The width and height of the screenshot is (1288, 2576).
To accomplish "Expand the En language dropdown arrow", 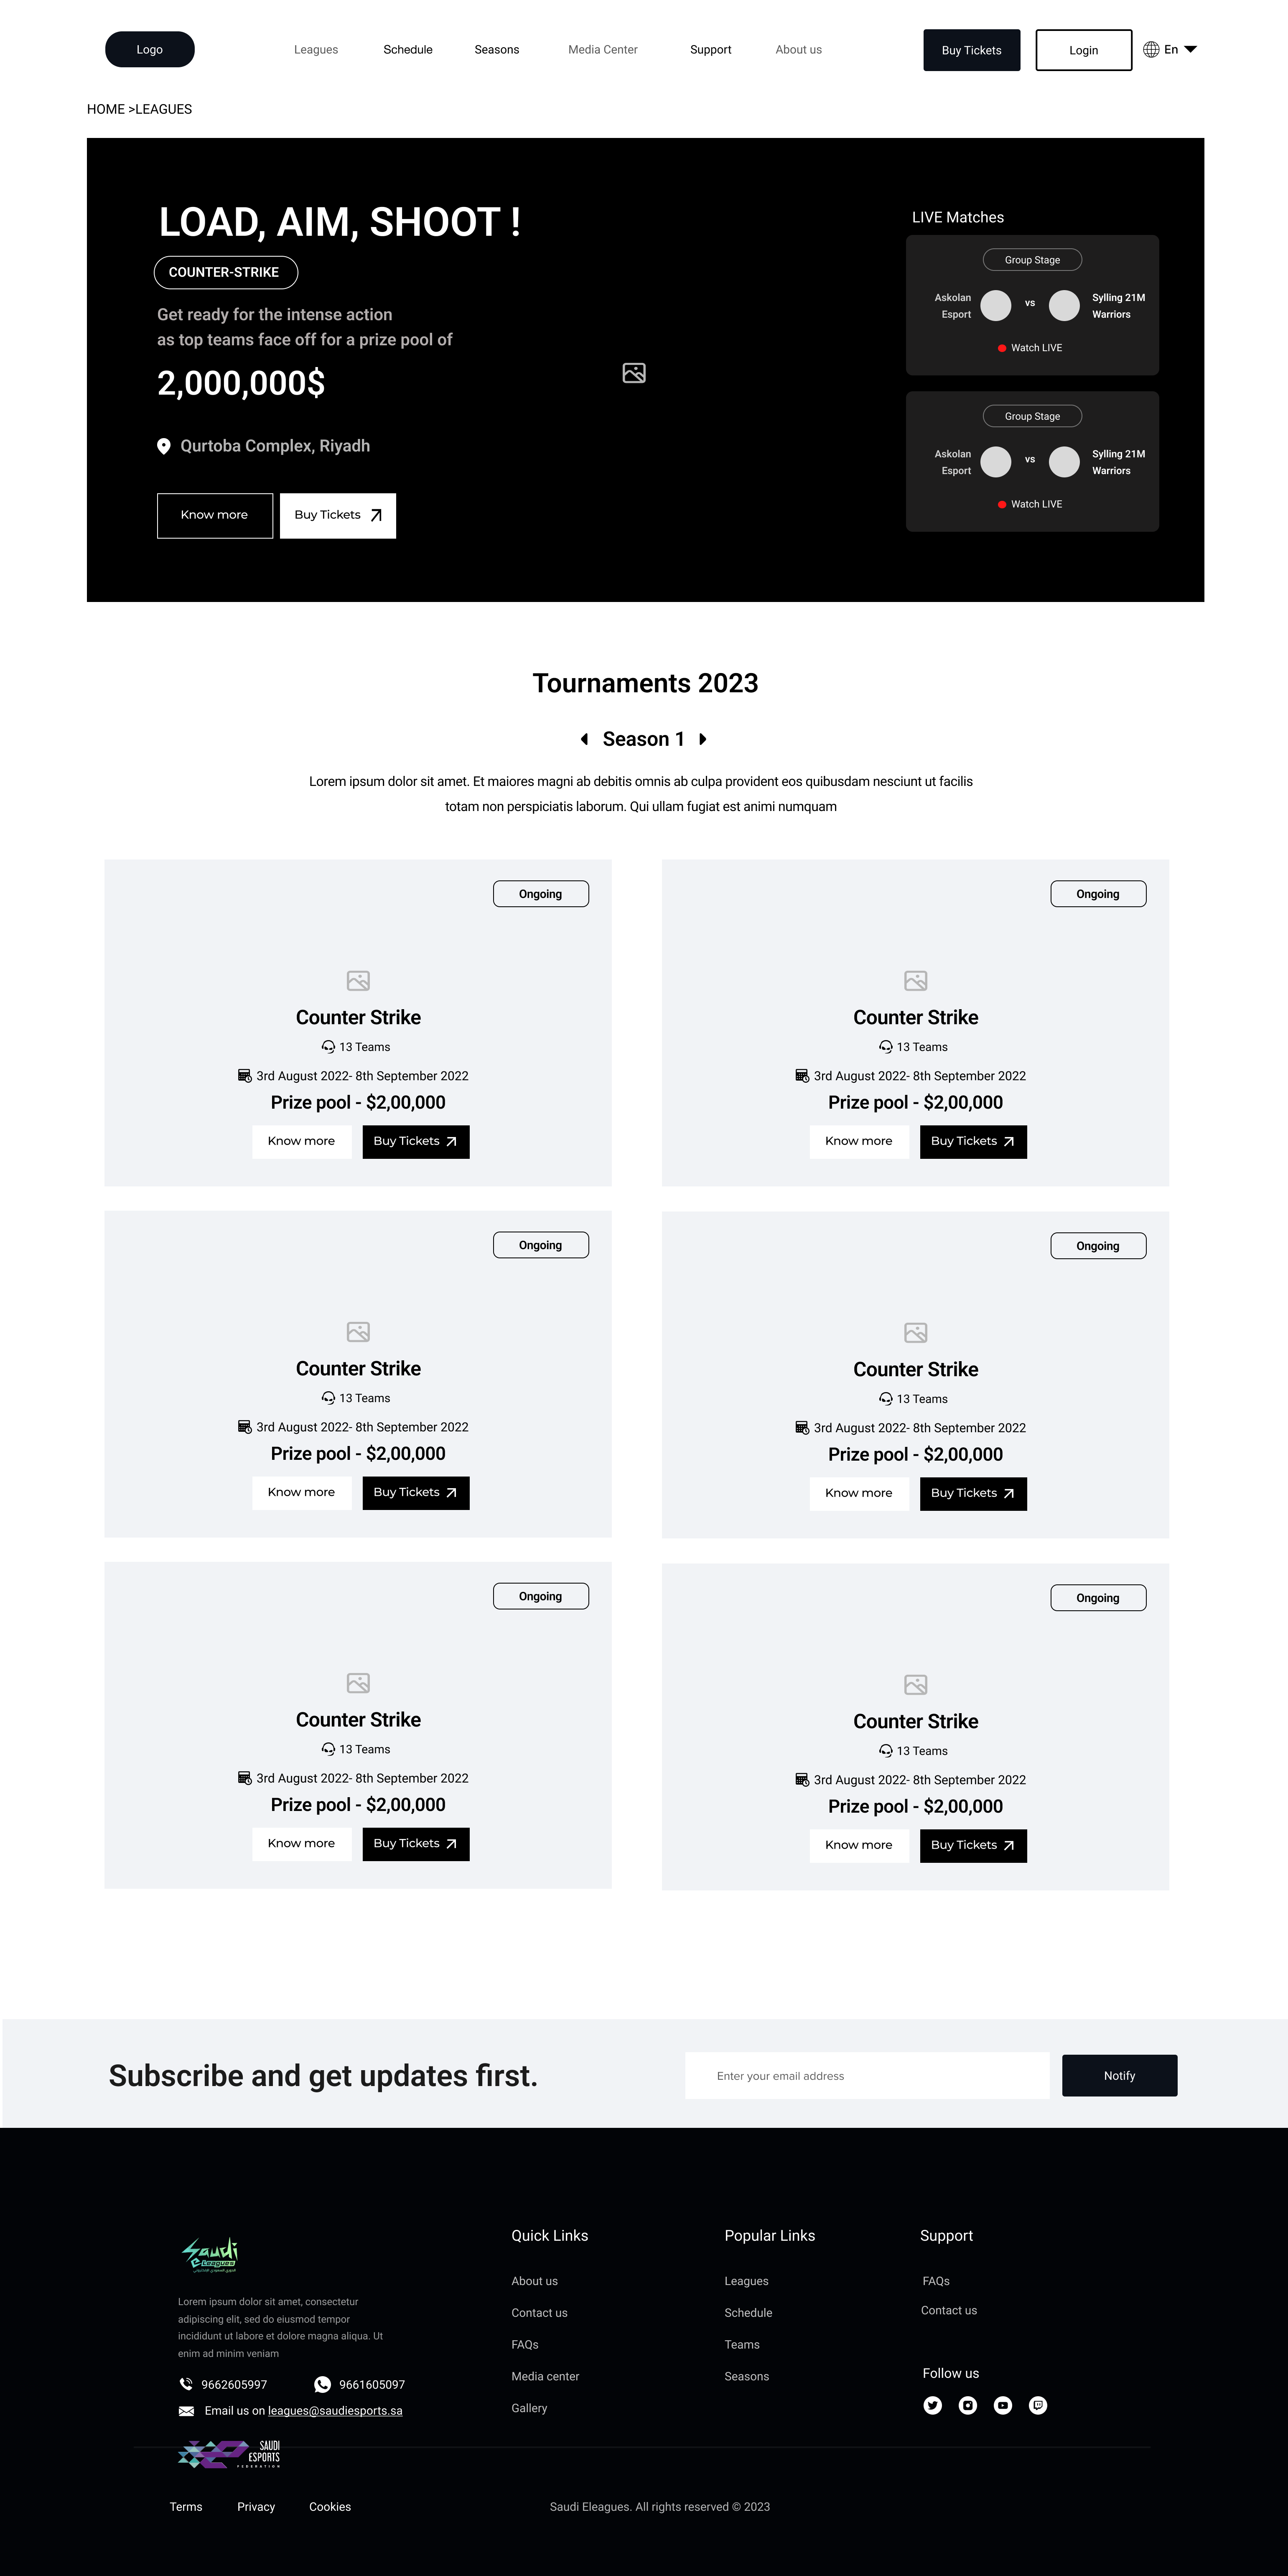I will (1190, 49).
